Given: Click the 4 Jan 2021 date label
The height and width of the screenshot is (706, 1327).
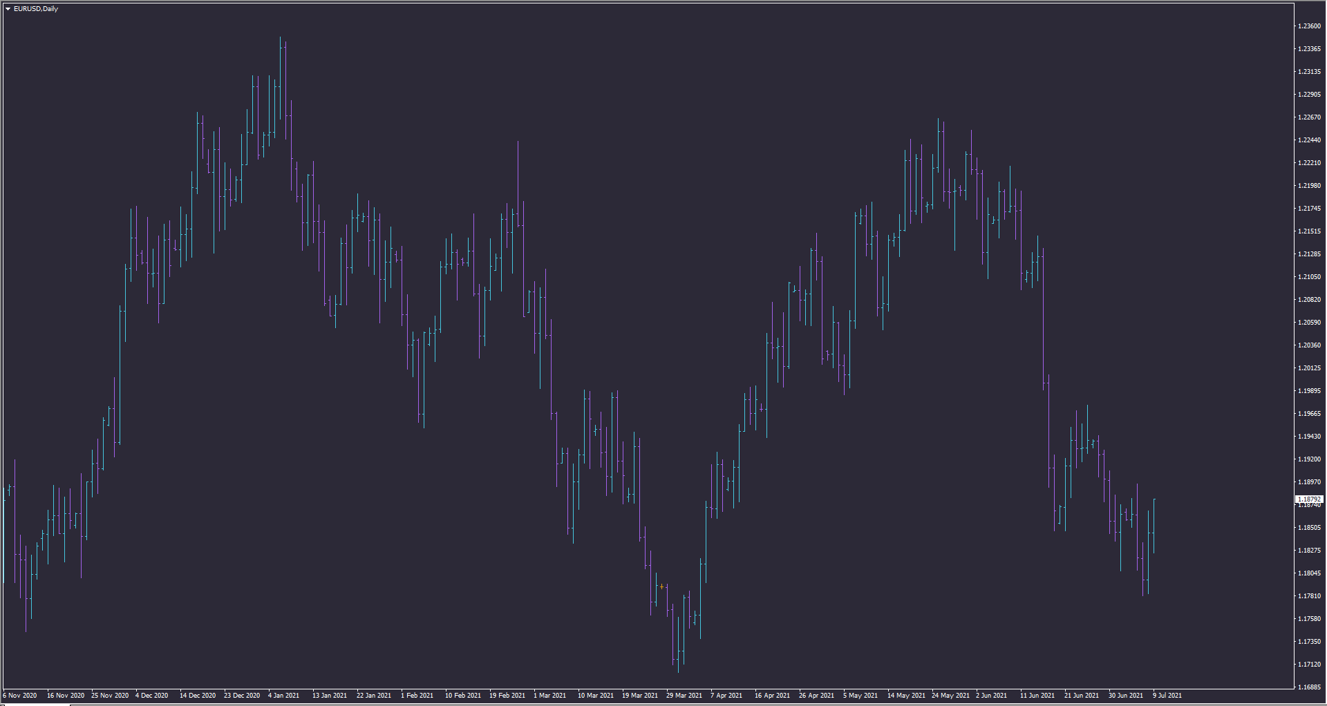Looking at the screenshot, I should (x=283, y=696).
